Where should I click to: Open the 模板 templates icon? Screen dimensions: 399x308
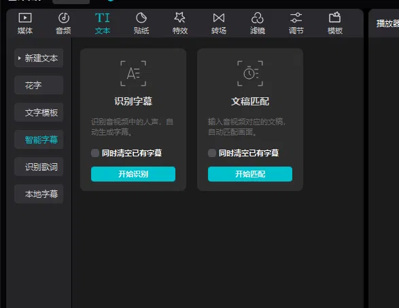[334, 18]
